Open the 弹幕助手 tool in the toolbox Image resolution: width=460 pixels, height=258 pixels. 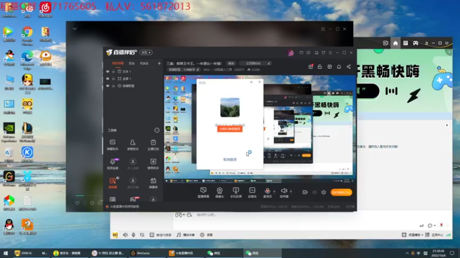[x=112, y=145]
